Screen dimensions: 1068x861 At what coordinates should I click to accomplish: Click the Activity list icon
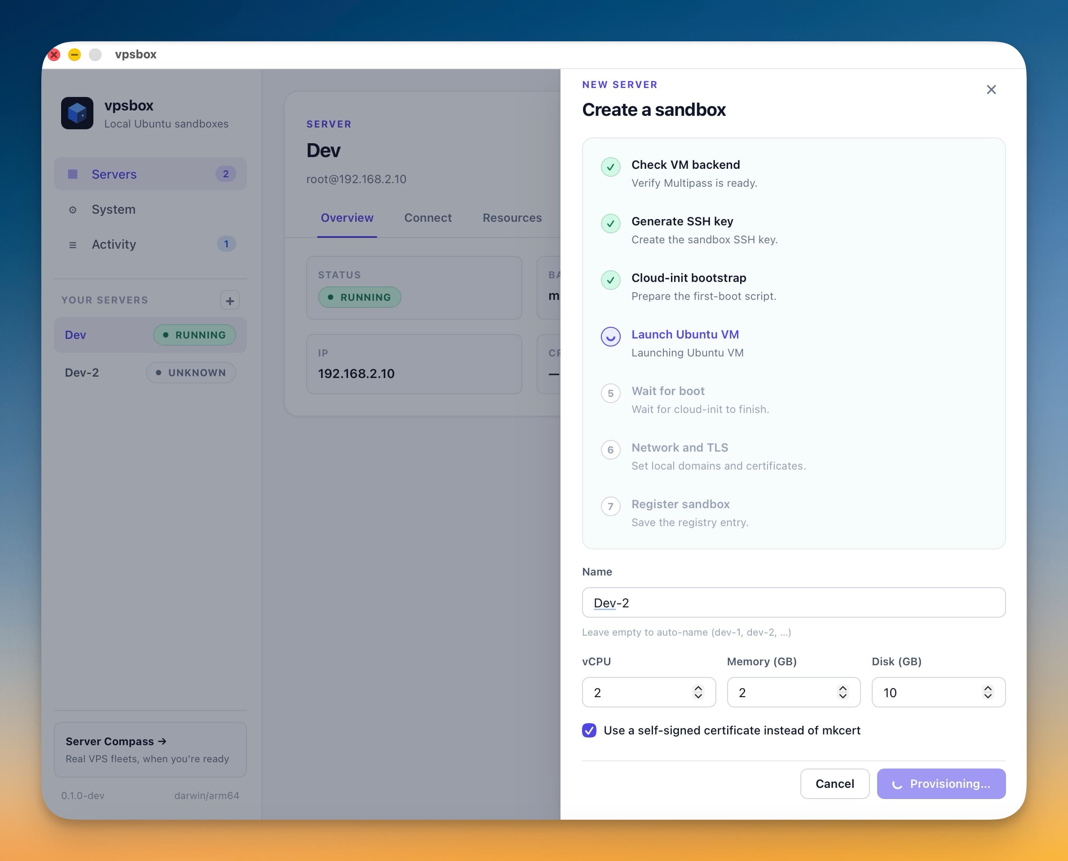72,245
